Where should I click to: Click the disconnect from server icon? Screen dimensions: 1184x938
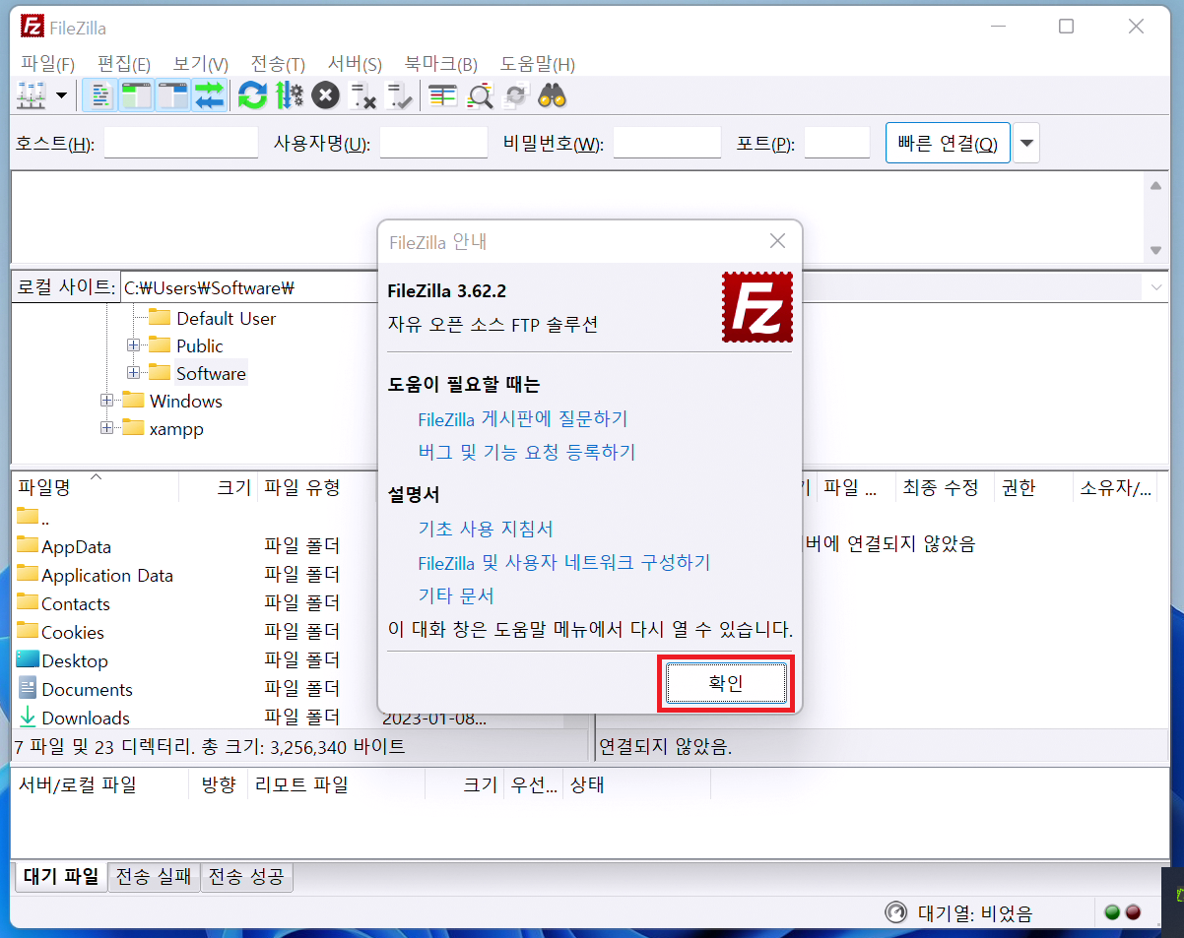tap(362, 95)
